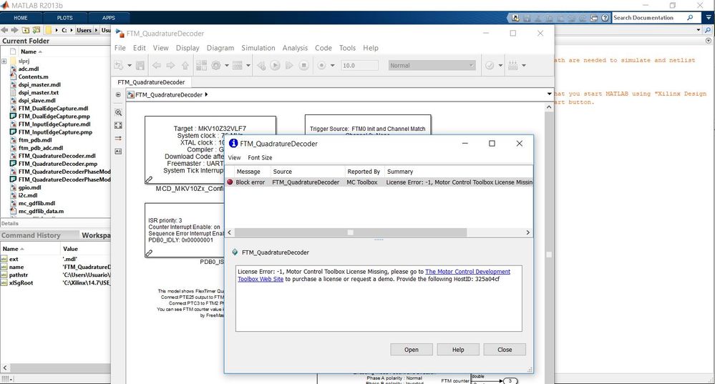Open dropdown arrow next to New Model icon
This screenshot has height=384, width=715.
[x=130, y=66]
